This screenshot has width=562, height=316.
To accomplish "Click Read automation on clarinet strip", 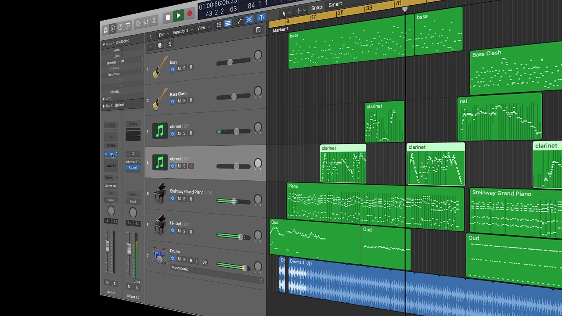I will (111, 200).
